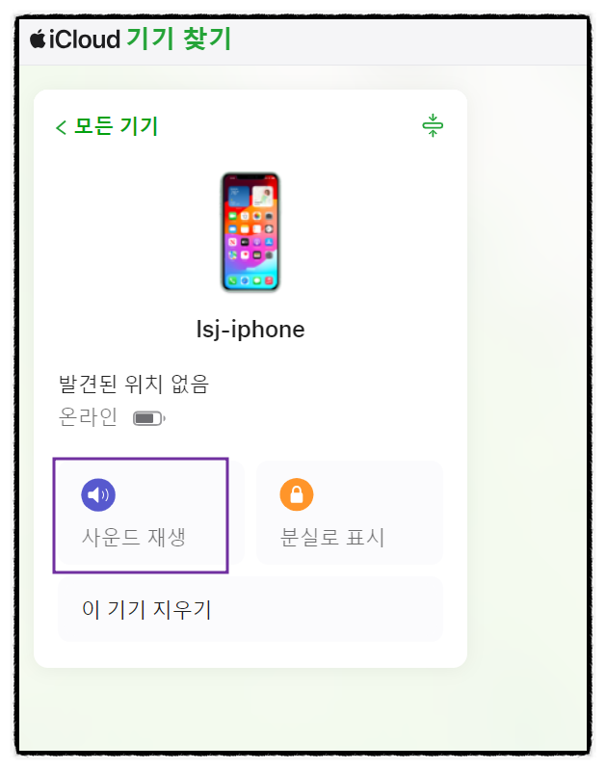
Task: Click the iCloud text in the header
Action: [85, 40]
